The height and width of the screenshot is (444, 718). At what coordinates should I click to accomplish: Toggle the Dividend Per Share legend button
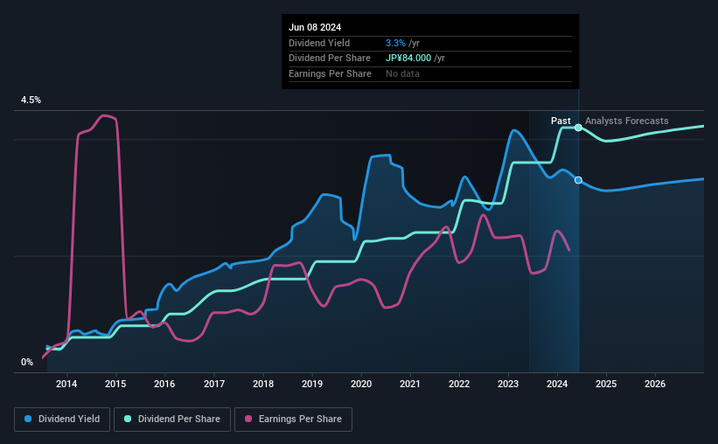[x=172, y=420]
